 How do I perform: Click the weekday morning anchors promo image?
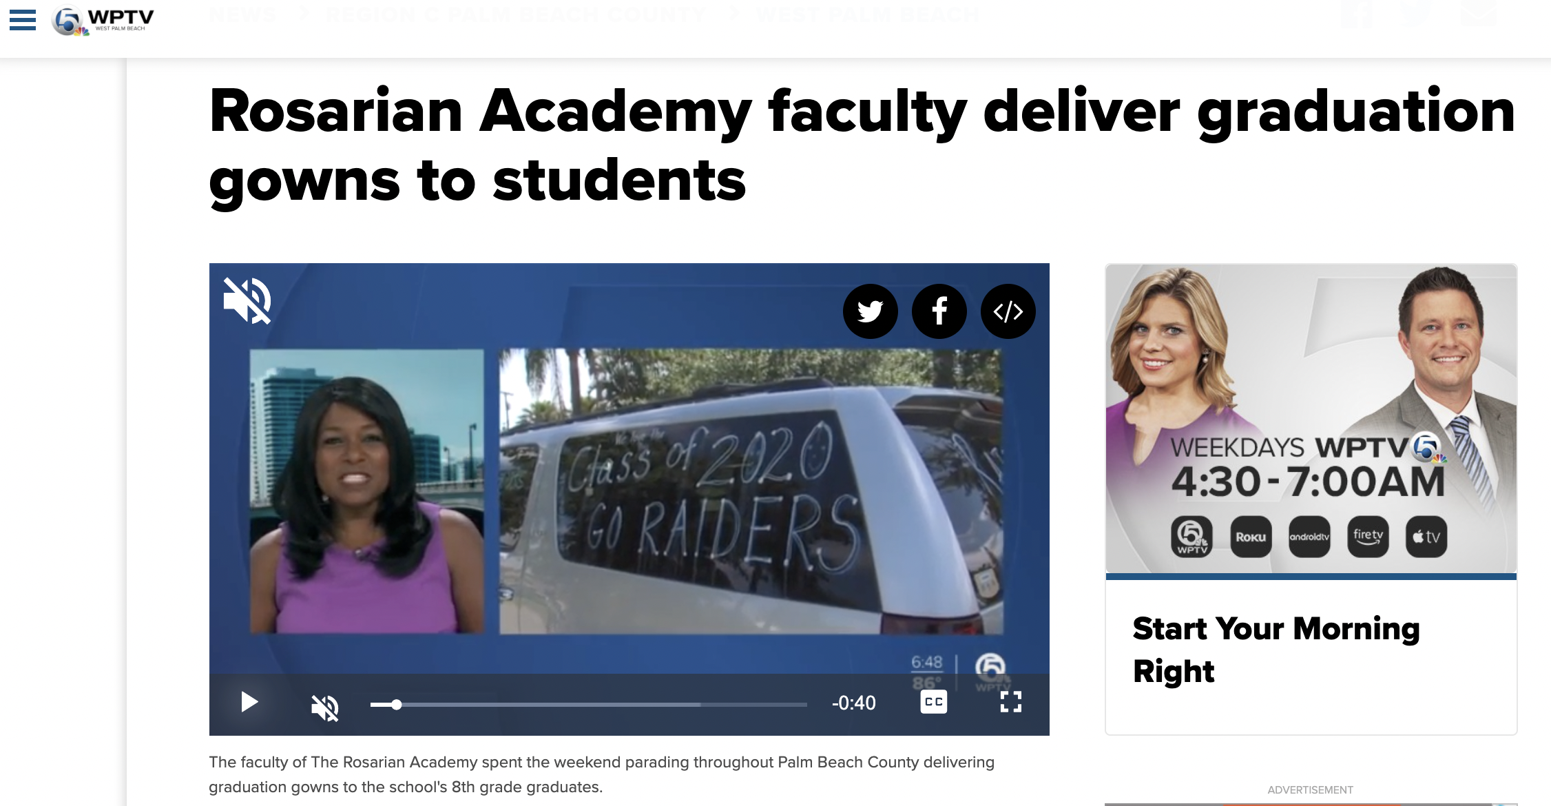point(1311,419)
